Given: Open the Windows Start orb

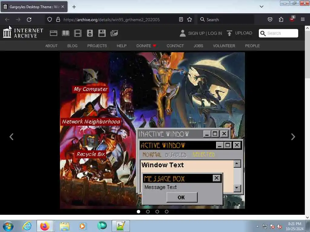Looking at the screenshot, I should tap(8, 226).
